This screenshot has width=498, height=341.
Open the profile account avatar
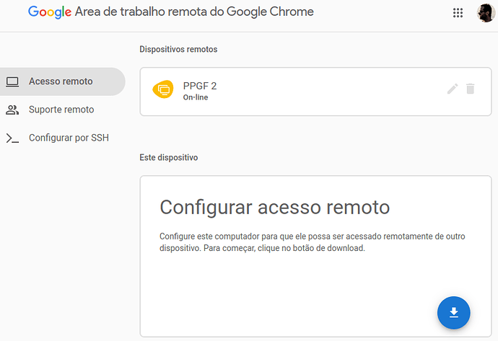tap(485, 12)
